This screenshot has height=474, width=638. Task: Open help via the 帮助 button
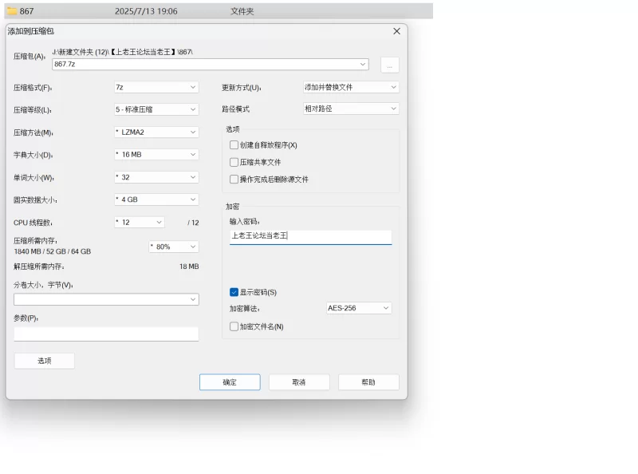(x=368, y=382)
